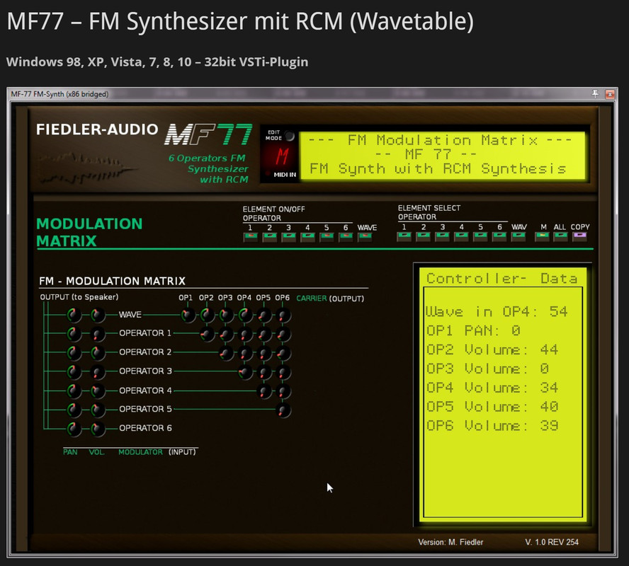Click Operator 4 to OP6 modulation knob
The image size is (629, 566).
[x=283, y=391]
